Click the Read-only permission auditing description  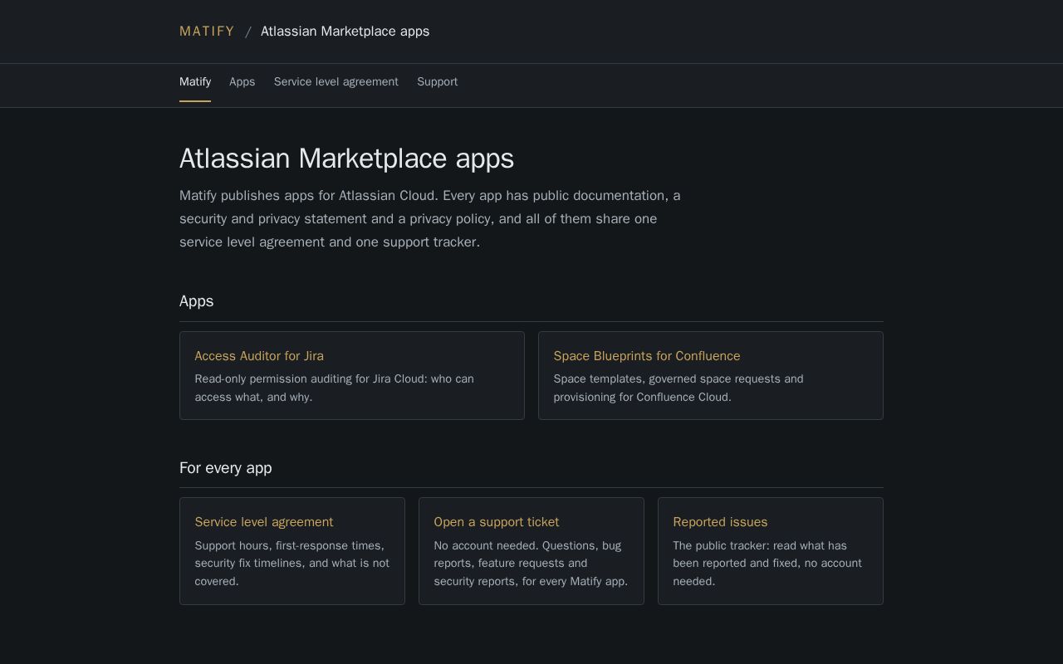(335, 388)
